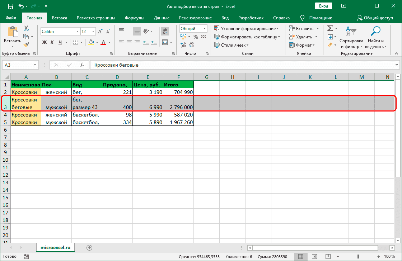The height and width of the screenshot is (261, 402).
Task: Click the Вход sign-in button
Action: (323, 6)
